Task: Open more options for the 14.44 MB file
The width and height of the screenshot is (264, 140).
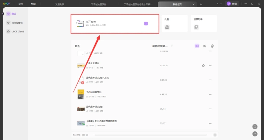Action: (x=210, y=123)
